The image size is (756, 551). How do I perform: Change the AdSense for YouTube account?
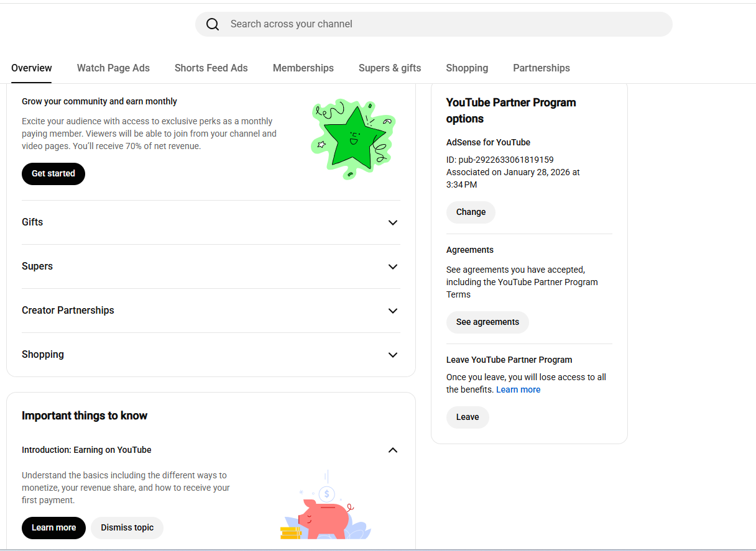[471, 212]
